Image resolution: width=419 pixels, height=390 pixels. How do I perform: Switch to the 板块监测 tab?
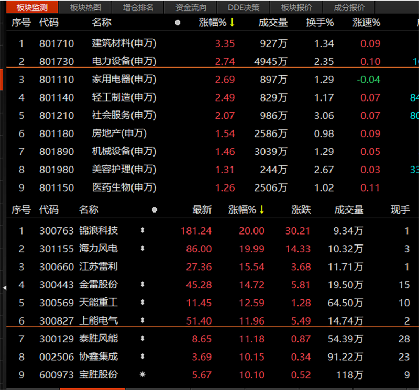point(32,7)
